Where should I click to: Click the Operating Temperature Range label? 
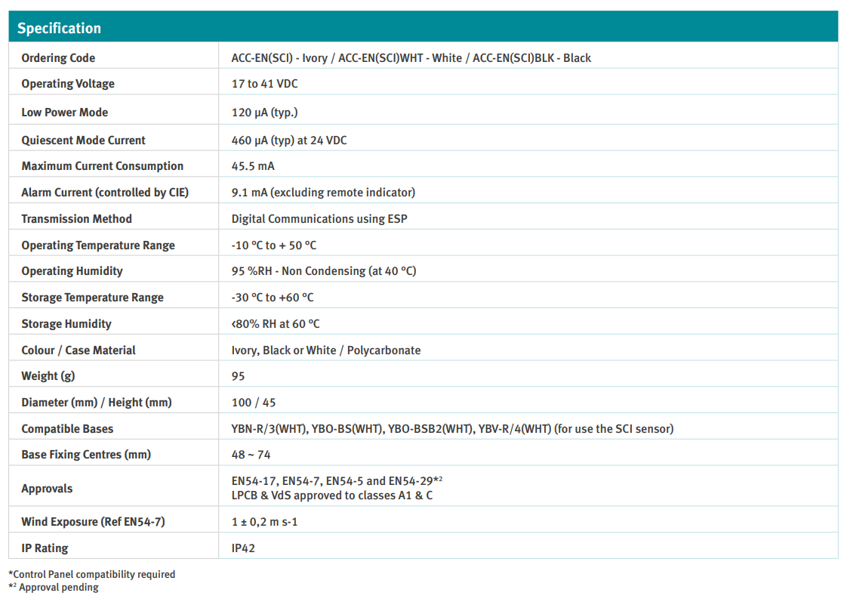(98, 245)
